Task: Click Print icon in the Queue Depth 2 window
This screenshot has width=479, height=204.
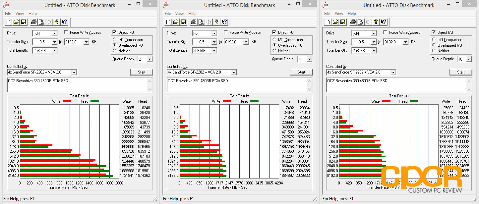Action: [34, 22]
